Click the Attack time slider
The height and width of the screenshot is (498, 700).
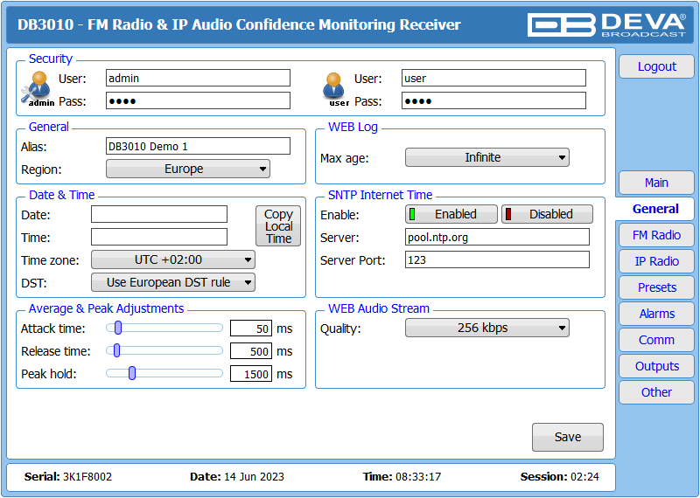[x=164, y=329]
